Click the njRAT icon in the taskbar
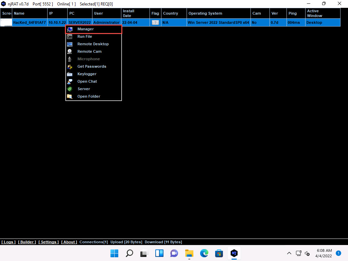The image size is (348, 261). point(234,253)
